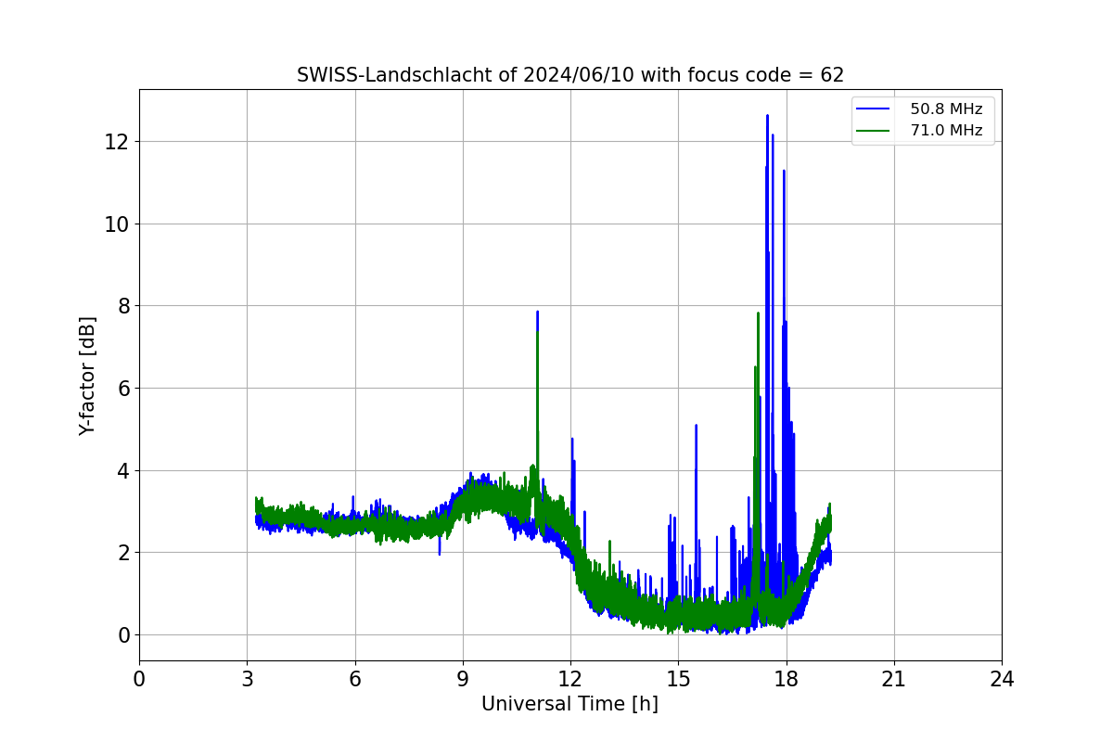Click x-axis tick label 15
The height and width of the screenshot is (742, 1113).
click(x=678, y=679)
